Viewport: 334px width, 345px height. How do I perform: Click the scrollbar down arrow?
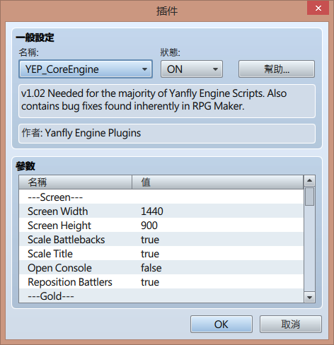tap(309, 297)
